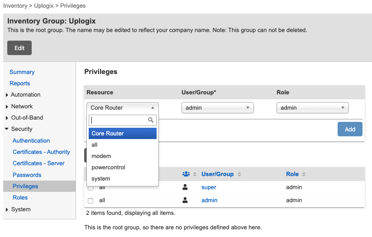Open the Roles sidebar link
372x237 pixels.
click(x=20, y=198)
